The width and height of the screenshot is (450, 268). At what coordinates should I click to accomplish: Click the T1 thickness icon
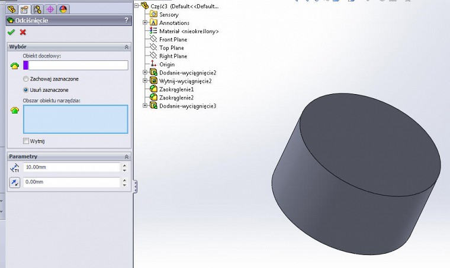point(15,167)
